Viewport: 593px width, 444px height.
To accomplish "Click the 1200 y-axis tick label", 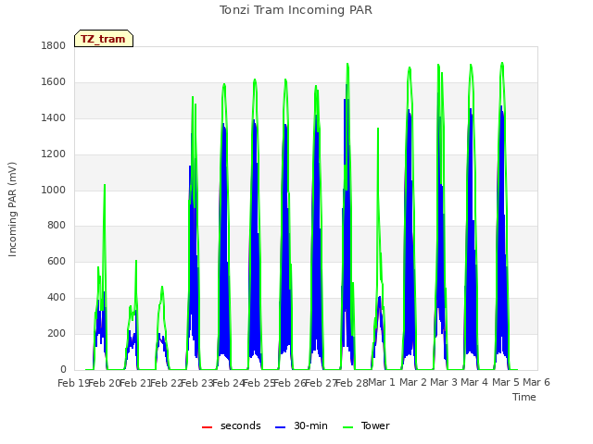I will [54, 154].
